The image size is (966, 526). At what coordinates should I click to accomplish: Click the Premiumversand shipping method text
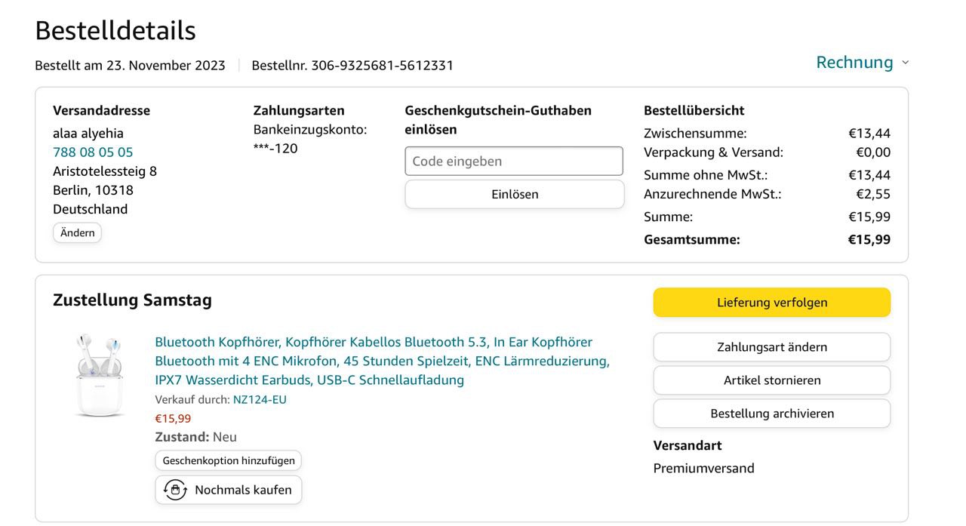click(703, 468)
